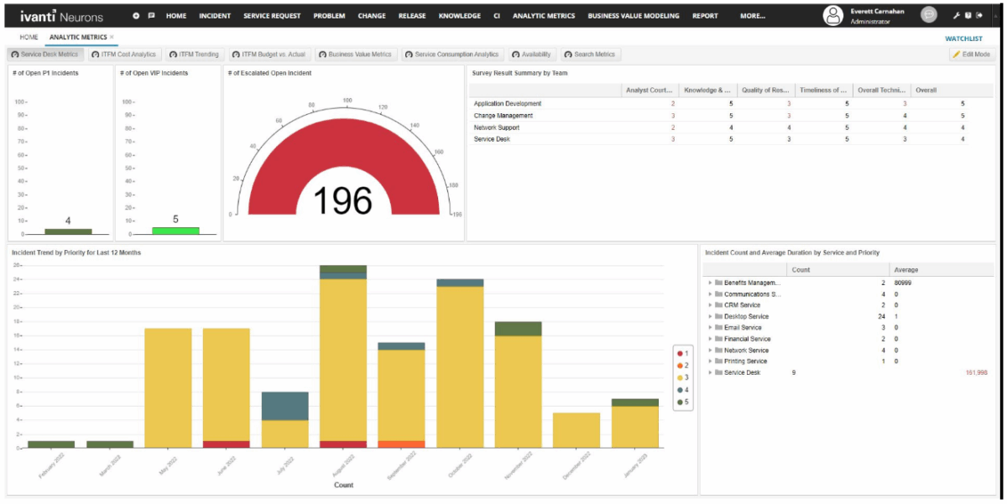Click the flag icon in the top navigation bar
The width and height of the screenshot is (1007, 504).
pos(152,15)
